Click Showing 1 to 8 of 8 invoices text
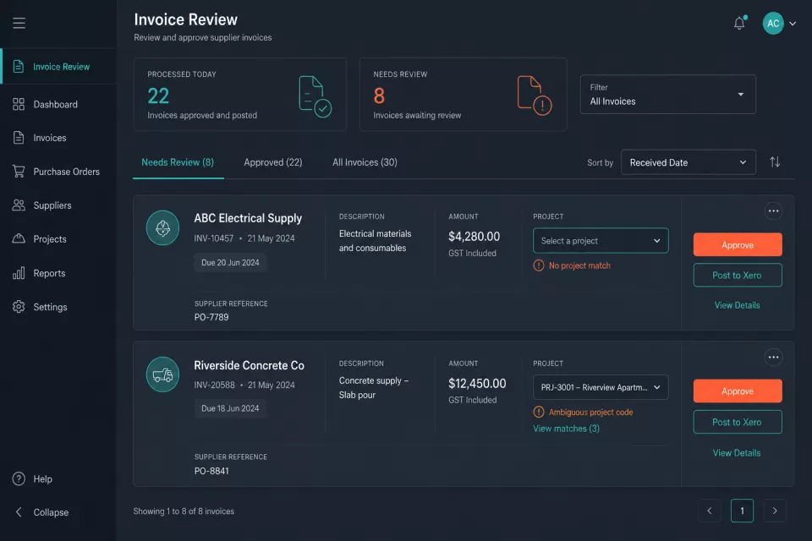The height and width of the screenshot is (541, 812). (184, 511)
